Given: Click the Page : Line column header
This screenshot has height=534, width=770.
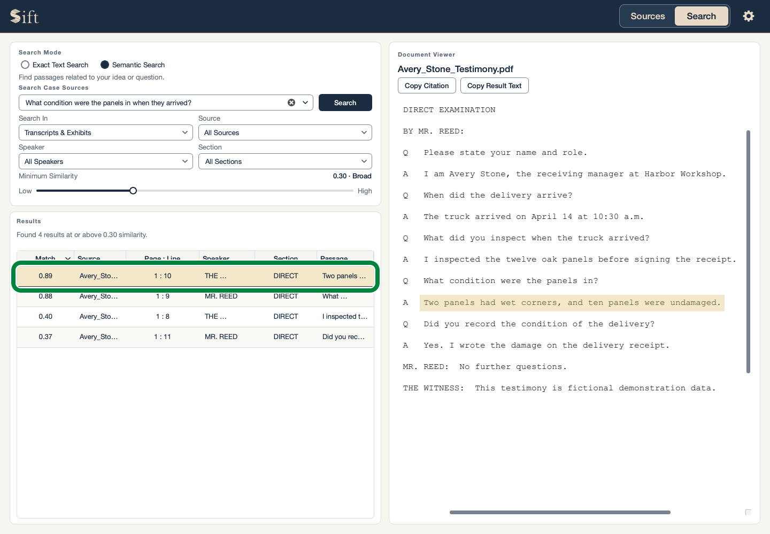Looking at the screenshot, I should (x=163, y=258).
